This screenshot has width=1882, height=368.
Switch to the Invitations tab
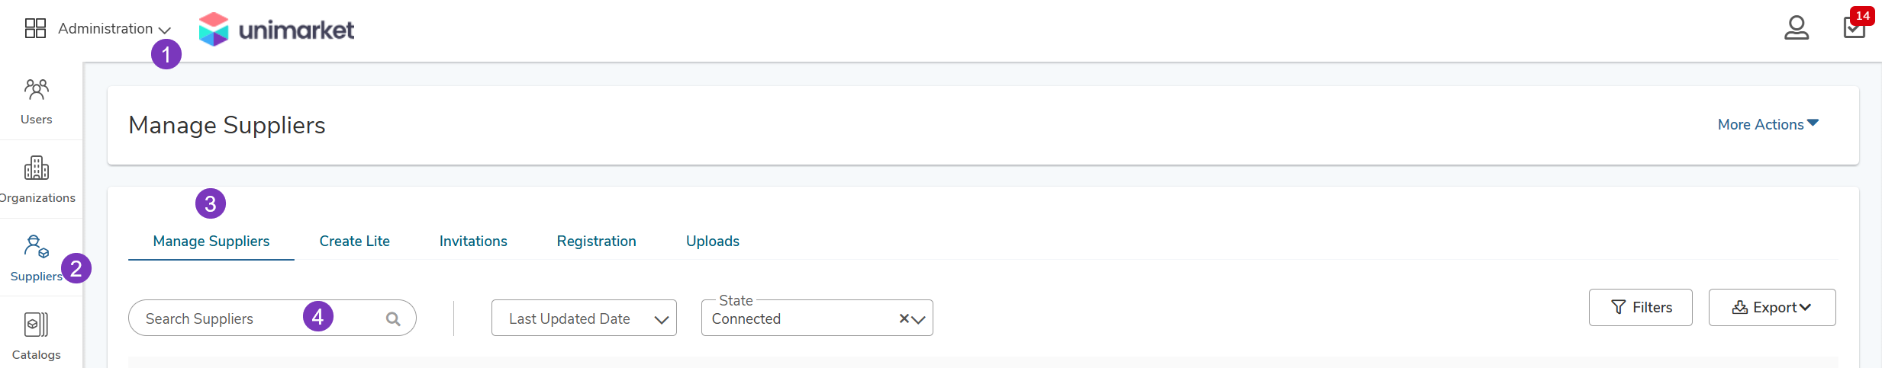tap(473, 241)
